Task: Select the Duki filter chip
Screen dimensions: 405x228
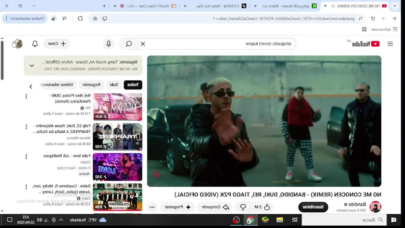Action: (x=114, y=85)
